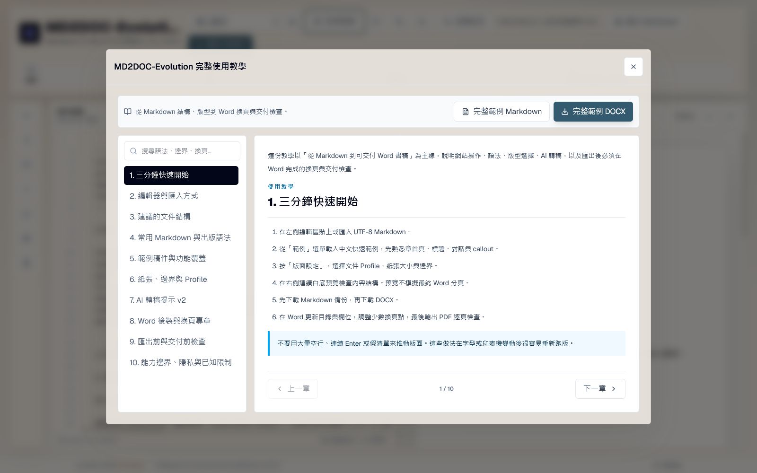Click step 2 about 範例 menu

[x=385, y=249]
